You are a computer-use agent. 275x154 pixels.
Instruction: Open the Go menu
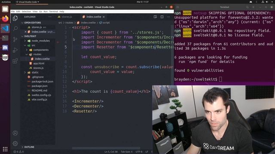[x=40, y=12]
